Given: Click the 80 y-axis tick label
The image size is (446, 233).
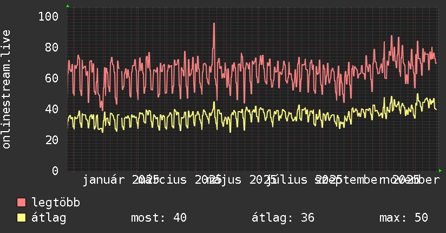Looking at the screenshot, I should coord(52,47).
